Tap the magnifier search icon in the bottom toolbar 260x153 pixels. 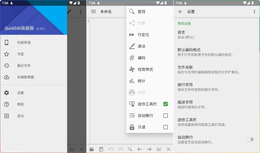[x=130, y=149]
